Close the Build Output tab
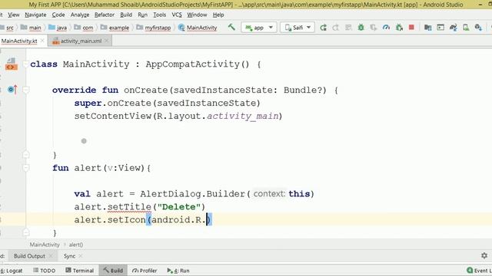 [x=51, y=256]
